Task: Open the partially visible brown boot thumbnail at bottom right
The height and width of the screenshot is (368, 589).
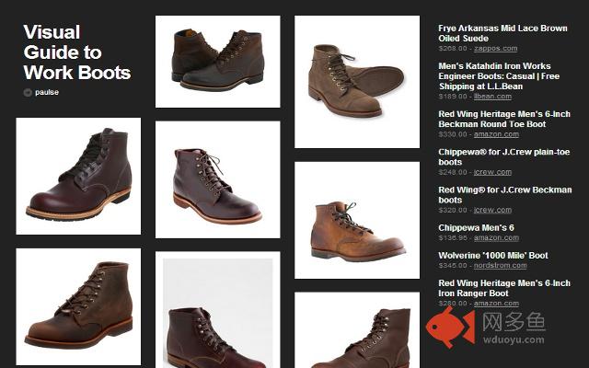Action: coord(357,330)
